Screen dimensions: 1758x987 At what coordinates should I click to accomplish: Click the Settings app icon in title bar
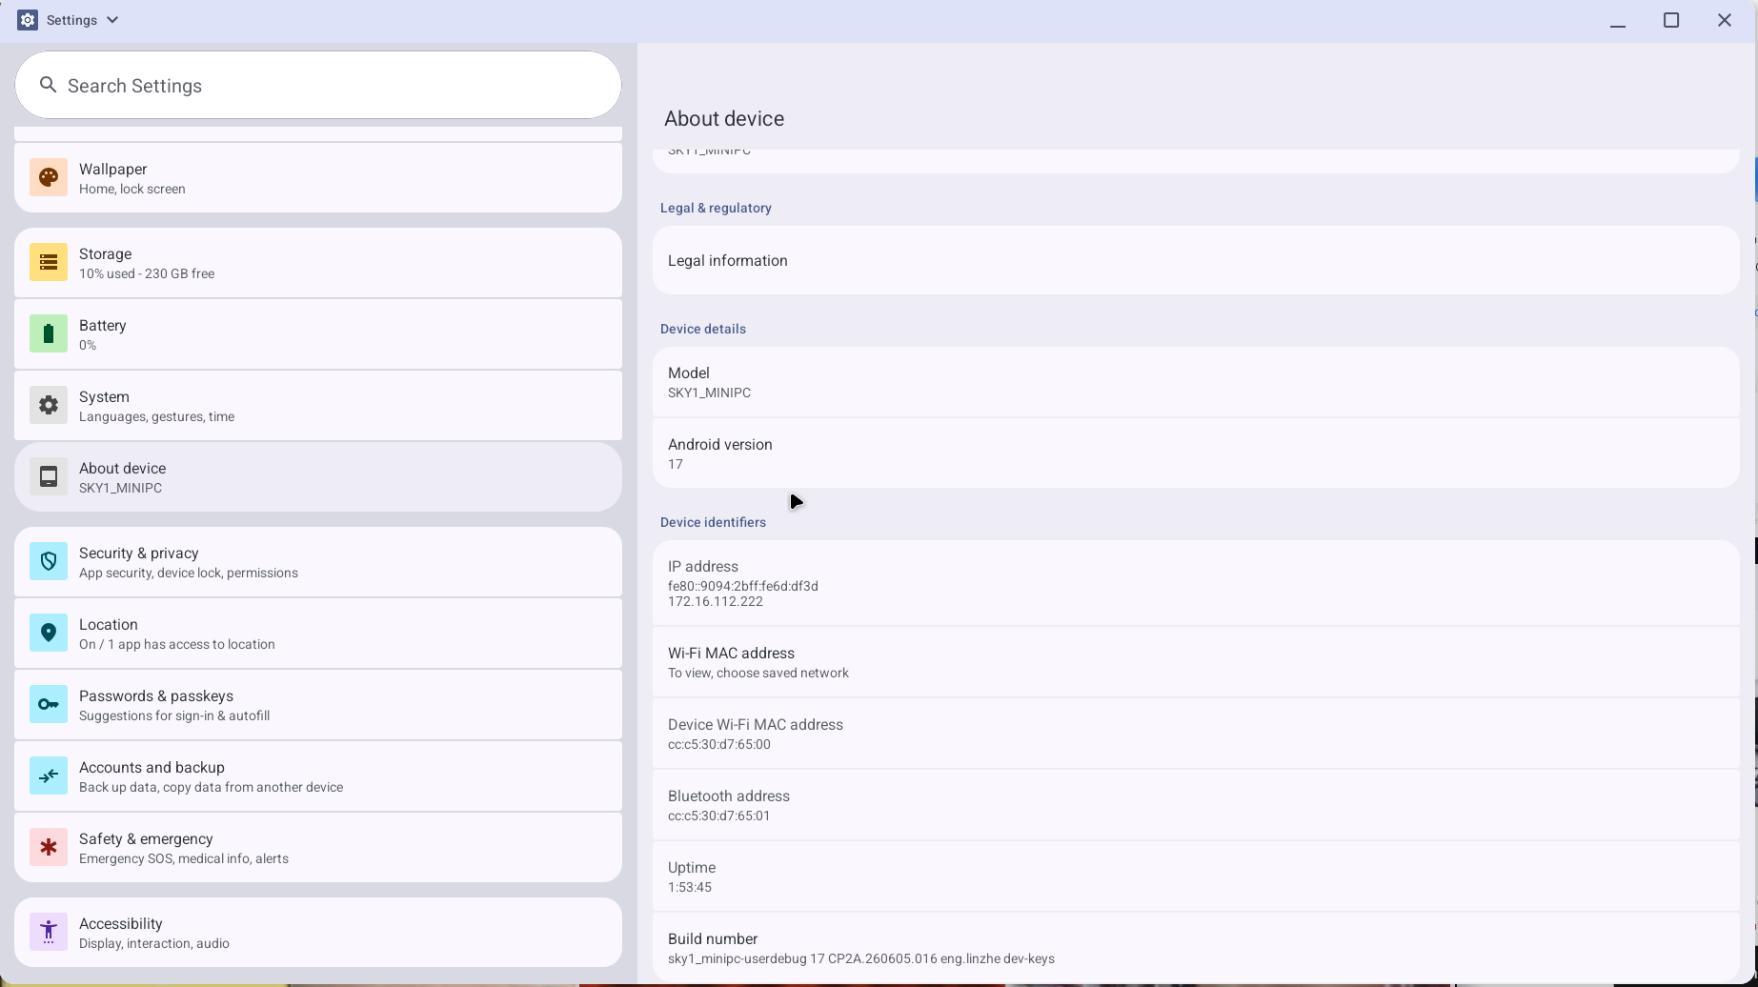28,20
